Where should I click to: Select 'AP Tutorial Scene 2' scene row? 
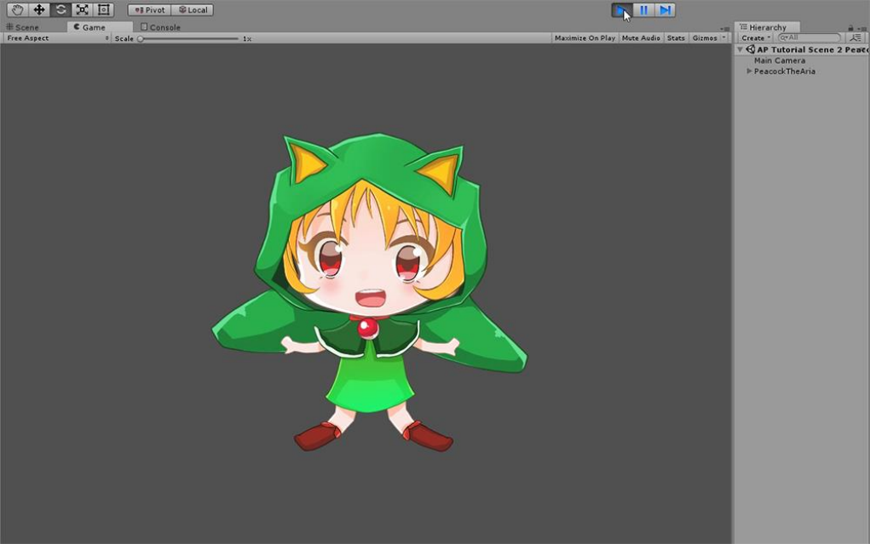click(803, 49)
